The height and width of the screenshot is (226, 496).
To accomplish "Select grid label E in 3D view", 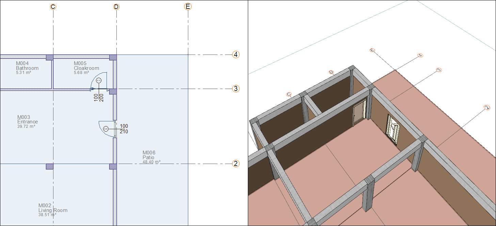I will click(372, 50).
